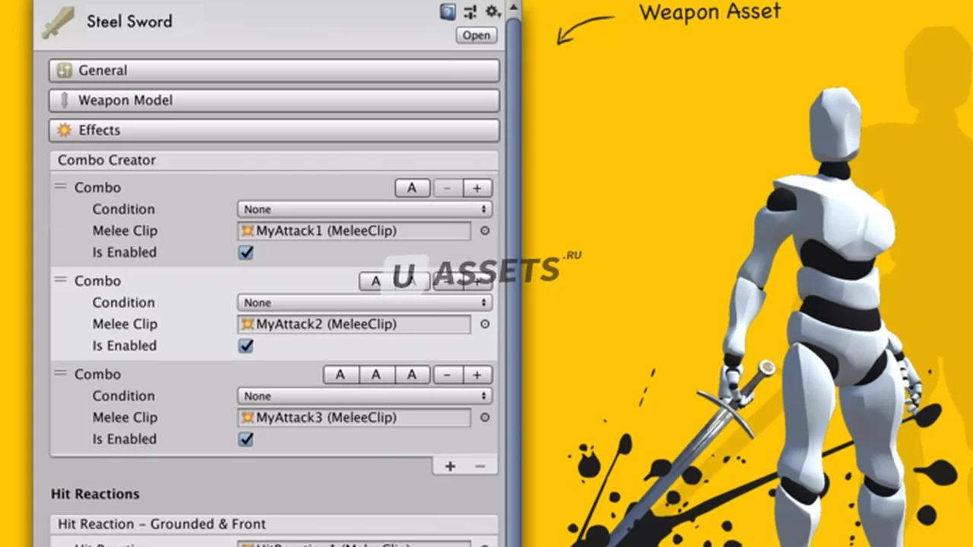
Task: Click the Melee Clip label beside MyAttack1
Action: pos(125,231)
